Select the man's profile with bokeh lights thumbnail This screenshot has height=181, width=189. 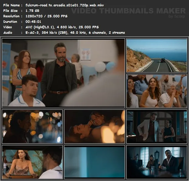click(32, 127)
